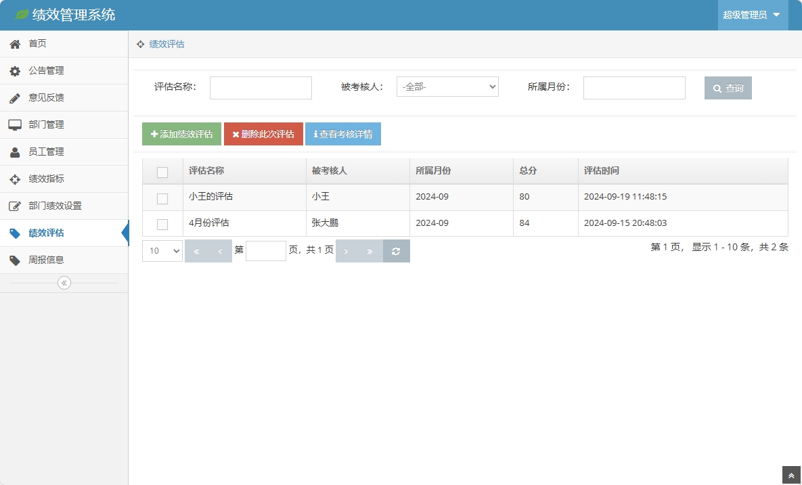The width and height of the screenshot is (802, 485).
Task: Open the home page via the house icon
Action: coord(14,43)
